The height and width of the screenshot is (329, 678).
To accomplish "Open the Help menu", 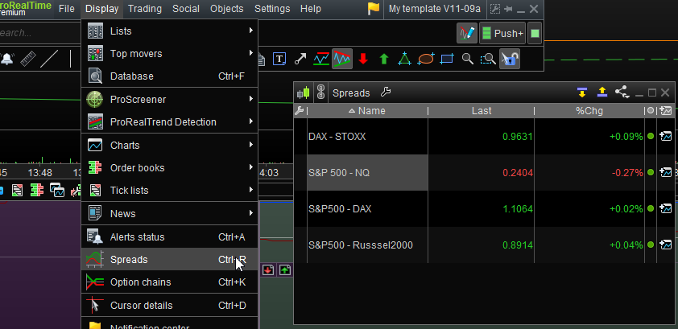I will click(311, 9).
